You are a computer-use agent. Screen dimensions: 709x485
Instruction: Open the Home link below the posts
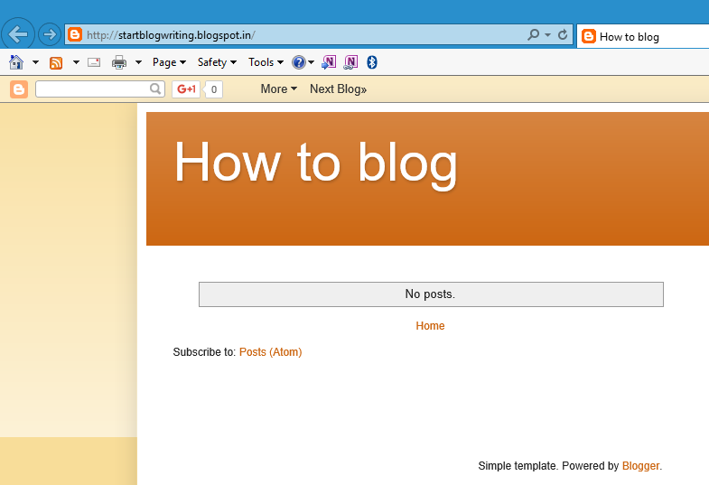coord(430,326)
